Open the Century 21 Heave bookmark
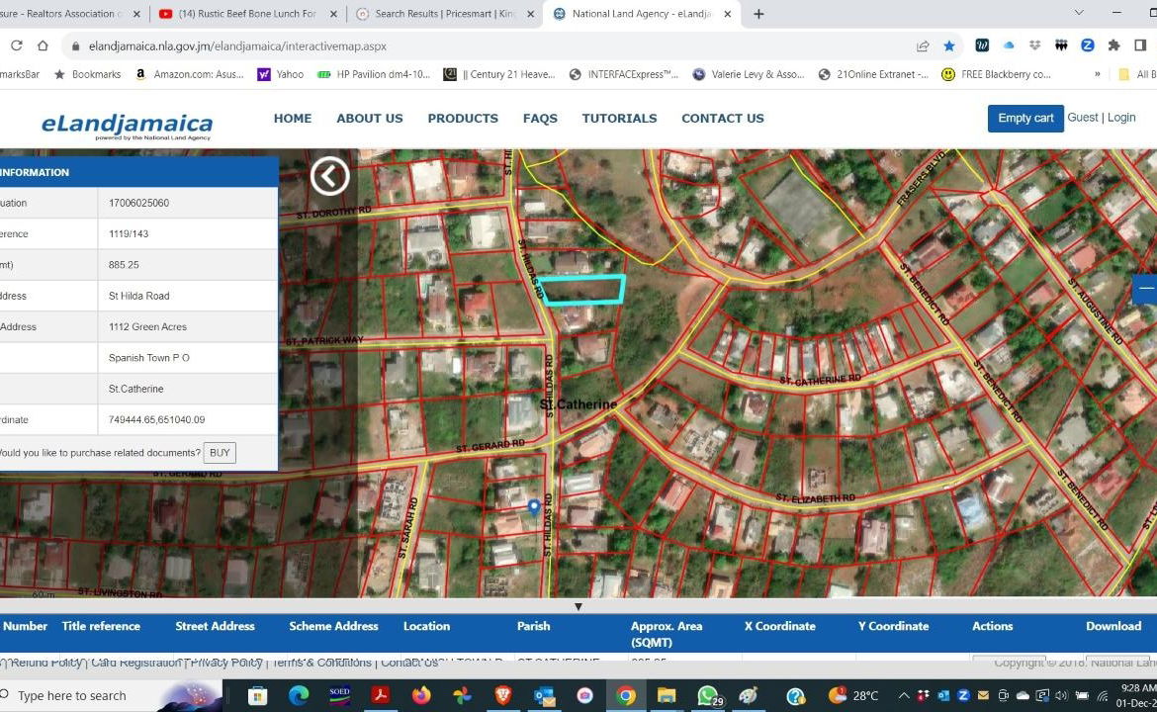Screen dimensions: 1157x712 [x=498, y=74]
